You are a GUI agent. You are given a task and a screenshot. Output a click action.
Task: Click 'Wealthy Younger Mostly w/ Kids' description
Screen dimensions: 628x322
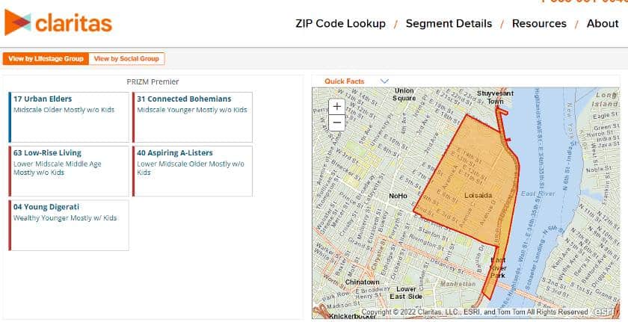tap(65, 218)
